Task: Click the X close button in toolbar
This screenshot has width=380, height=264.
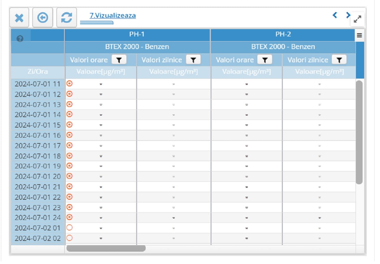Action: [19, 18]
